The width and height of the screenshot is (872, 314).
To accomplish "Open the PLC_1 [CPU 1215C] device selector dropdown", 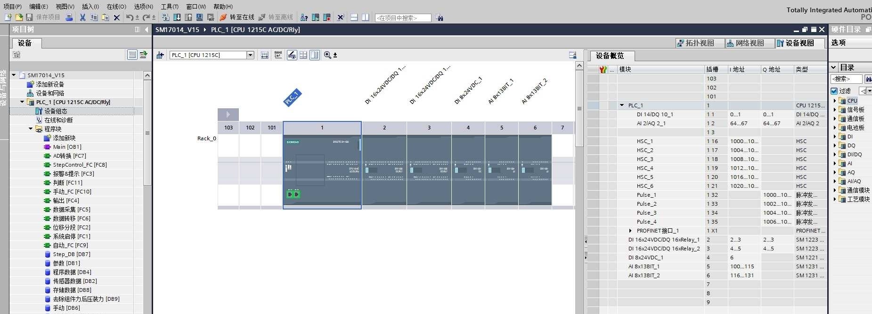I will click(x=251, y=55).
